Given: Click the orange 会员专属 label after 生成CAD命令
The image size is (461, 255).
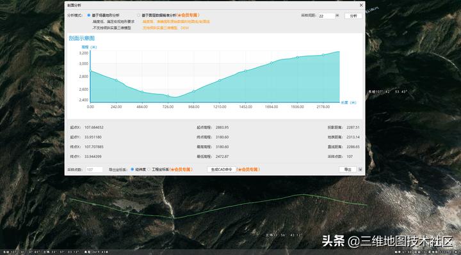Looking at the screenshot, I should 248,169.
